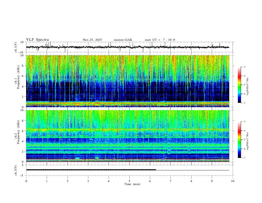Click the 'start UT = 7 :10: 0' text
This screenshot has height=203, width=262.
[160, 40]
